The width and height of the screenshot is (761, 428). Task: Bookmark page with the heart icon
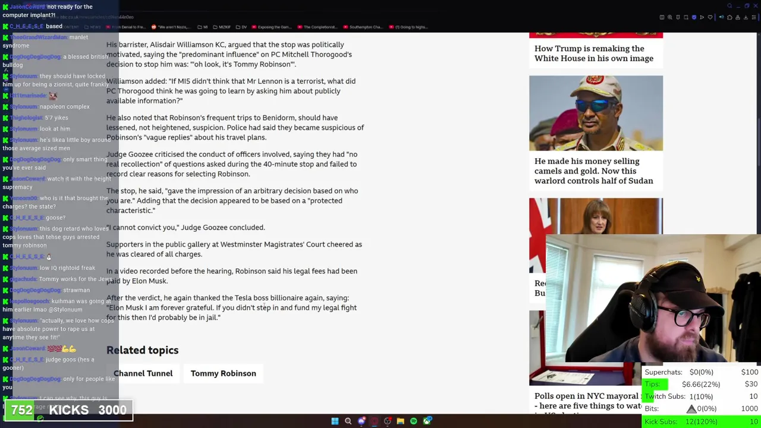tap(710, 17)
